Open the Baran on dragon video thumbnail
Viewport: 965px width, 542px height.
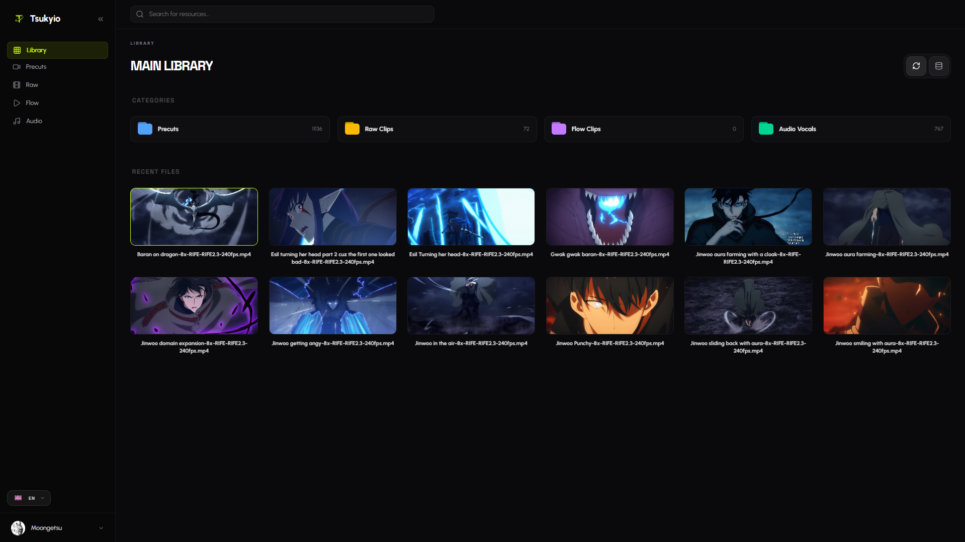(194, 216)
